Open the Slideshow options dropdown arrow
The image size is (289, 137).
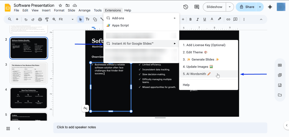point(230,7)
